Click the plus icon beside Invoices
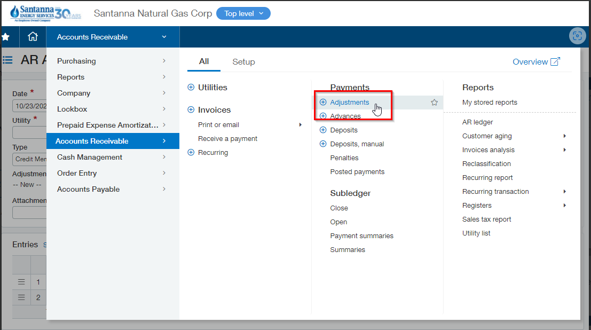Image resolution: width=591 pixels, height=330 pixels. tap(191, 109)
